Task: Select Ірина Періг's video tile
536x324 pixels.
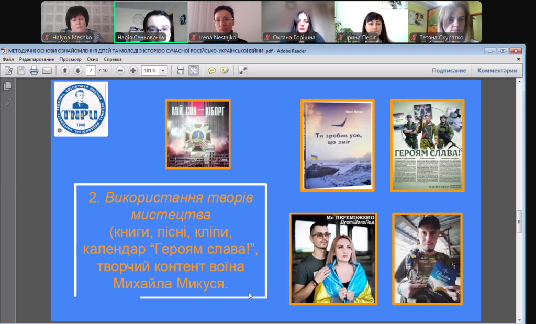Action: pyautogui.click(x=372, y=21)
